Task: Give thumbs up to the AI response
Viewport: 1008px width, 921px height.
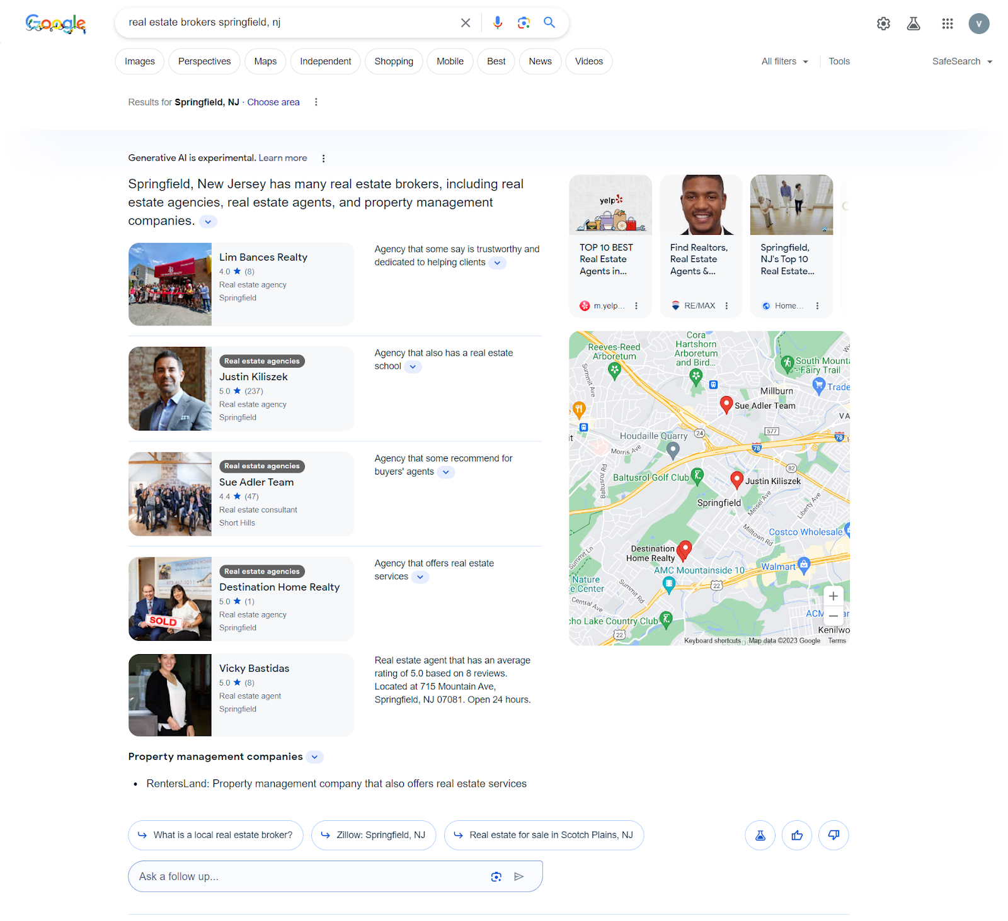Action: pos(797,835)
